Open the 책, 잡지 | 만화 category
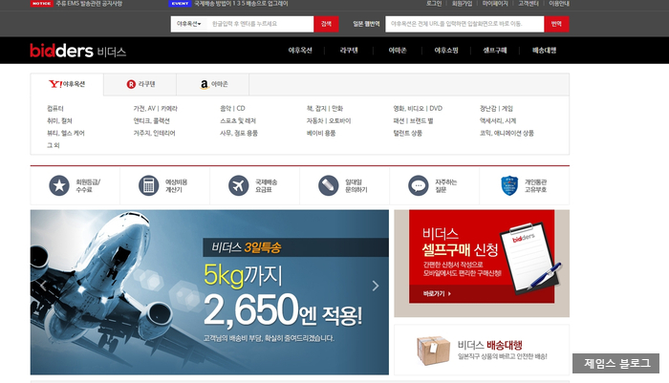This screenshot has width=669, height=383. (x=325, y=109)
